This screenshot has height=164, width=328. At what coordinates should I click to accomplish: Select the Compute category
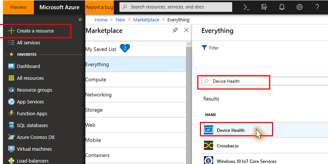(x=96, y=80)
